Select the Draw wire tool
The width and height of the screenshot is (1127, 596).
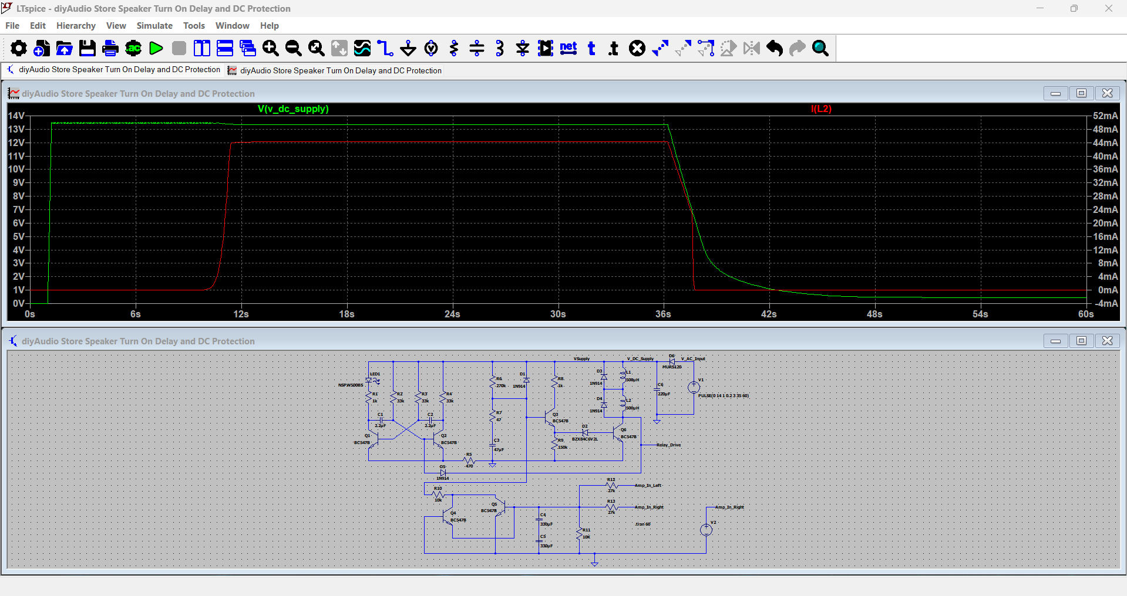pos(385,48)
